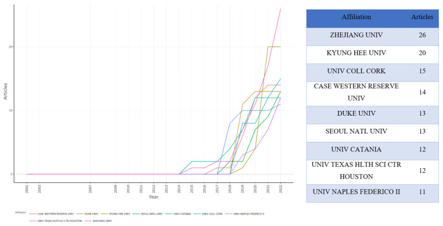Click the article count 20 for Kyung Hee

(x=422, y=53)
